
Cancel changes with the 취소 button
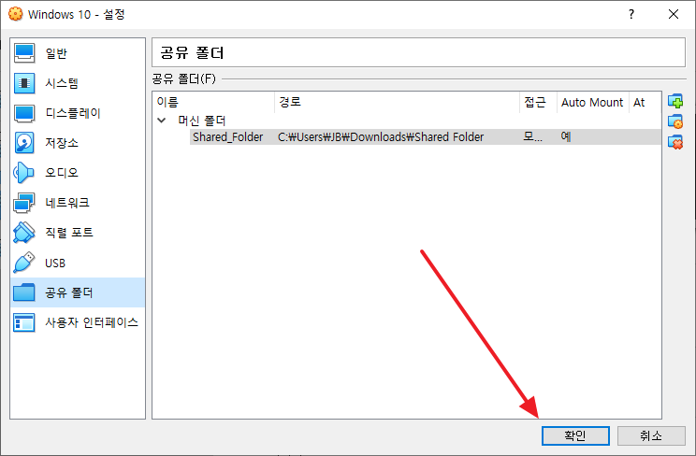(x=651, y=435)
